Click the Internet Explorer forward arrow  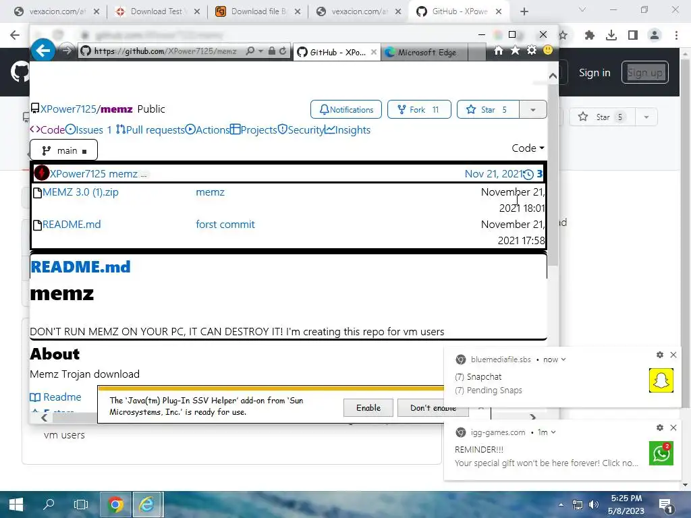[x=67, y=51]
